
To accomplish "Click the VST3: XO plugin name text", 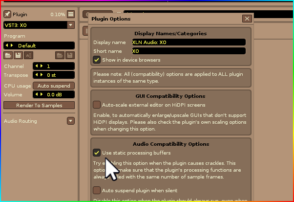I will [x=16, y=25].
